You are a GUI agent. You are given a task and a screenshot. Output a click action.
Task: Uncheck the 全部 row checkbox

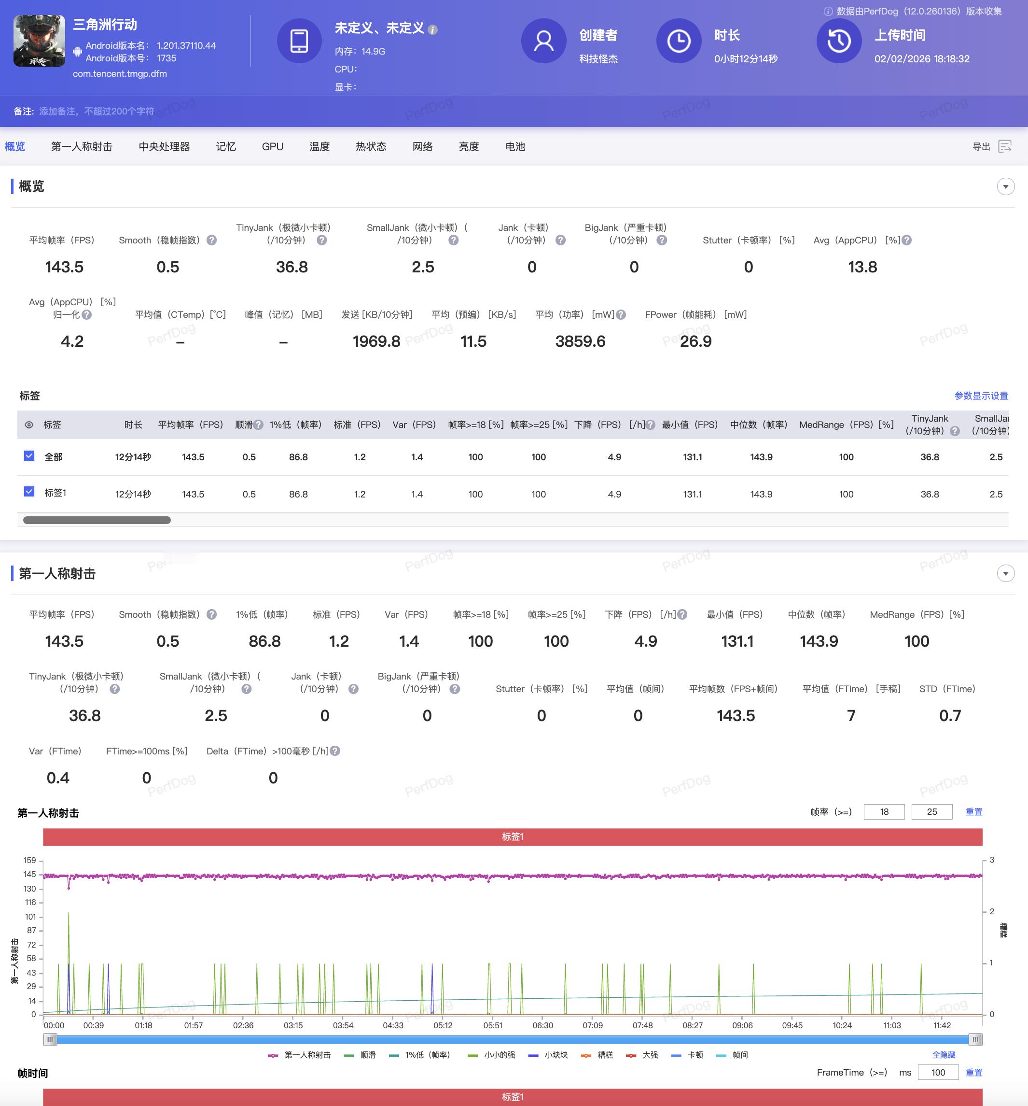coord(29,456)
